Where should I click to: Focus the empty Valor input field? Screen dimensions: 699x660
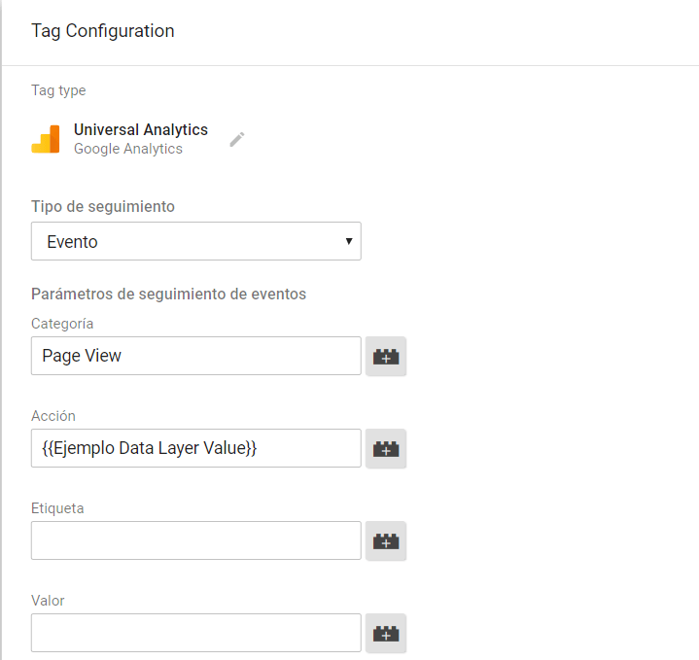(196, 633)
